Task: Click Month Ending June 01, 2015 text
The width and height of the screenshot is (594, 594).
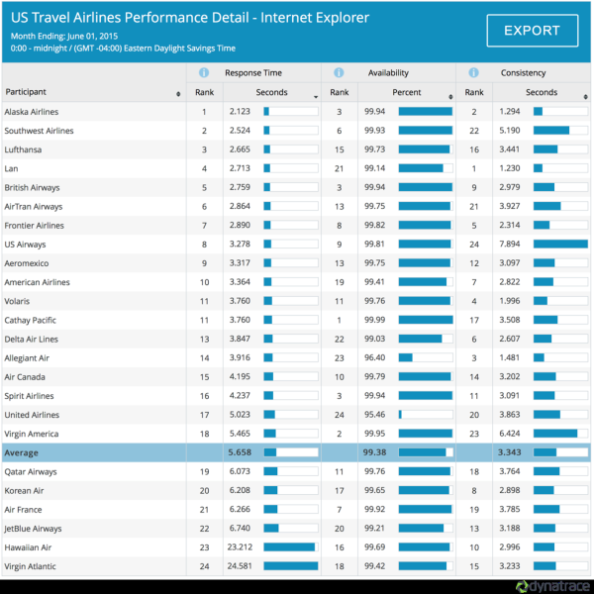Action: 64,36
